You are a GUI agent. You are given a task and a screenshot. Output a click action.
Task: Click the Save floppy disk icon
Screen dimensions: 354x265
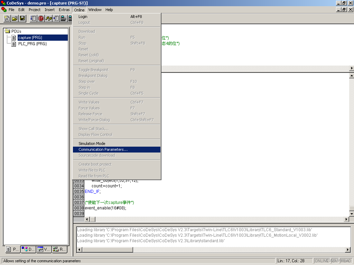(x=22, y=19)
